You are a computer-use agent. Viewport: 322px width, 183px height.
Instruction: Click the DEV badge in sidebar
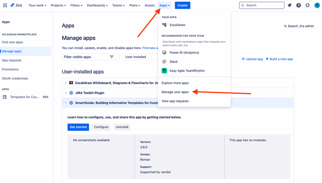click(x=45, y=97)
